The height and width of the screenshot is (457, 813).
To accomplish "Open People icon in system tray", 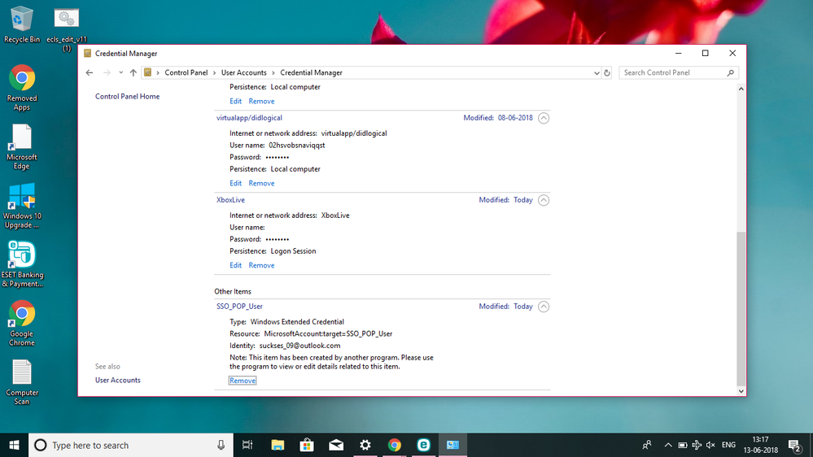I will coord(646,445).
